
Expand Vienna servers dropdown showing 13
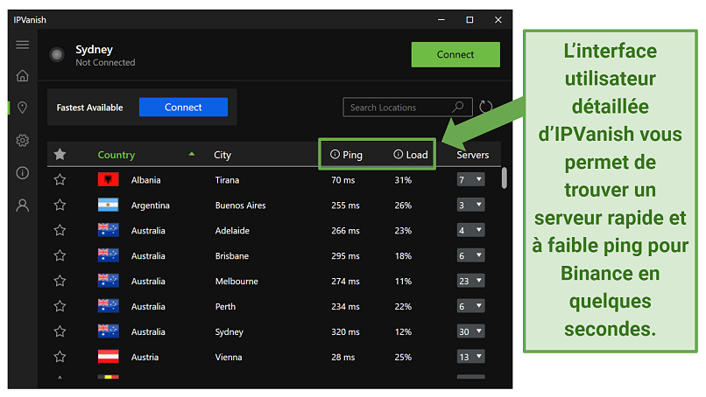pos(471,357)
